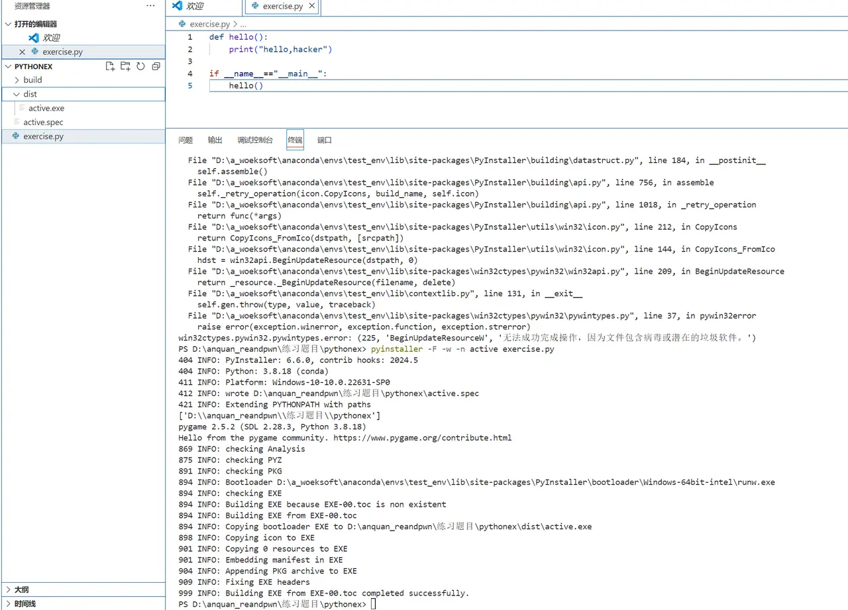Viewport: 848px width, 610px height.
Task: Open active.exe in the dist folder
Action: pyautogui.click(x=46, y=108)
